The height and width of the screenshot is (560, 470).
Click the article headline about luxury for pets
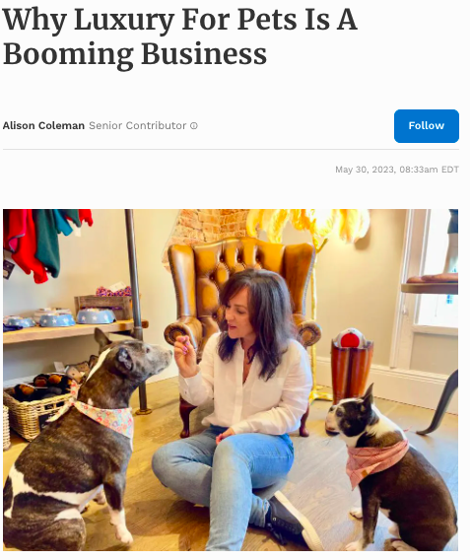(x=180, y=36)
